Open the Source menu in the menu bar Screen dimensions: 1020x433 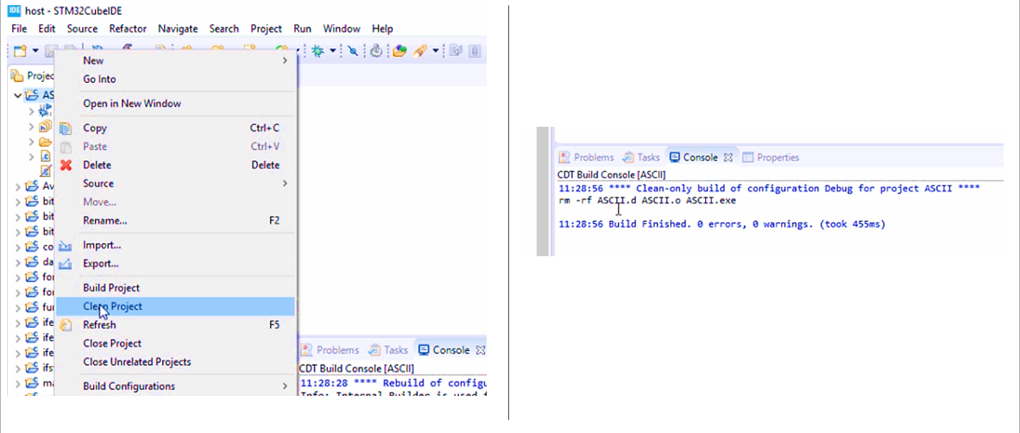coord(82,28)
